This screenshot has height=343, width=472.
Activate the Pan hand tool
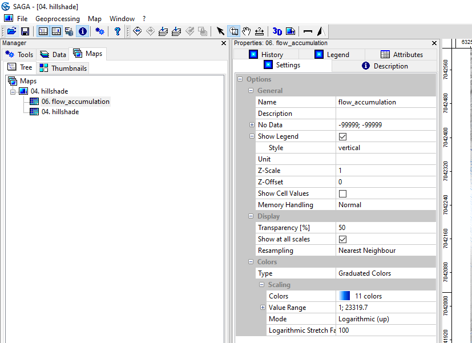click(247, 31)
